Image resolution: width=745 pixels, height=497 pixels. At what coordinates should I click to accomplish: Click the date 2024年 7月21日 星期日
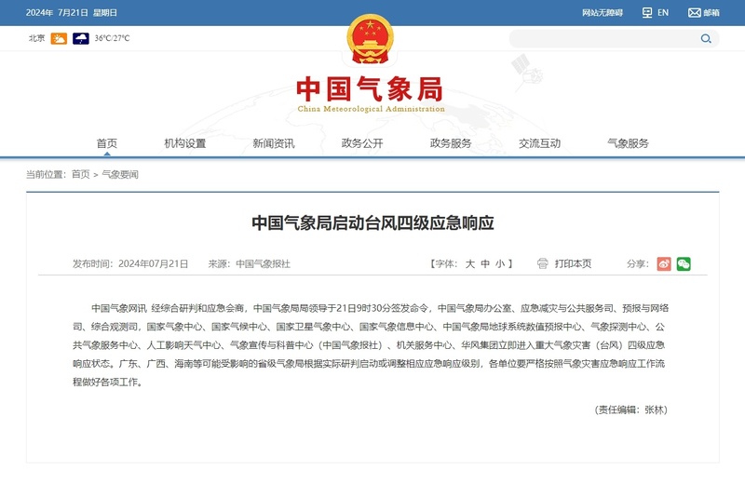(72, 13)
